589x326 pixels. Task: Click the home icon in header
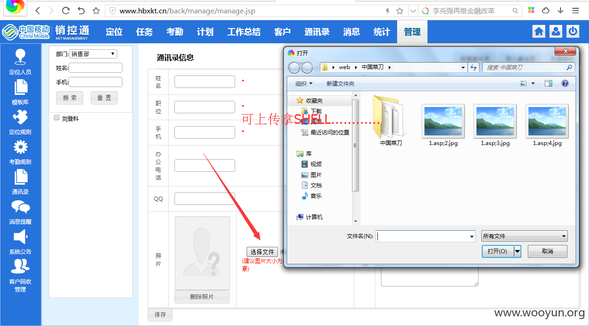click(539, 31)
